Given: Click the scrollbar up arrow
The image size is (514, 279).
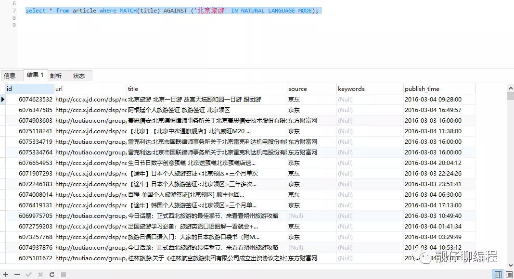Looking at the screenshot, I should pyautogui.click(x=511, y=88).
